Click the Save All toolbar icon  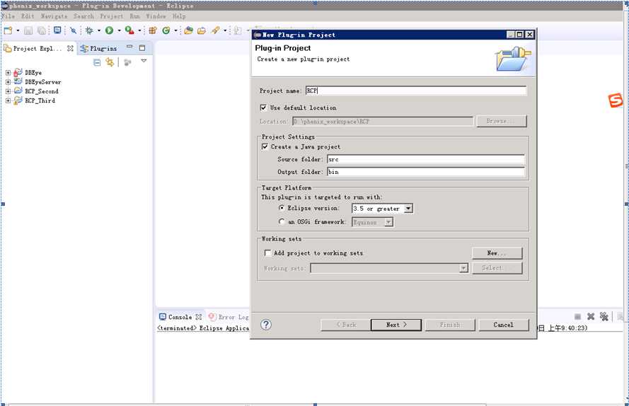point(41,30)
